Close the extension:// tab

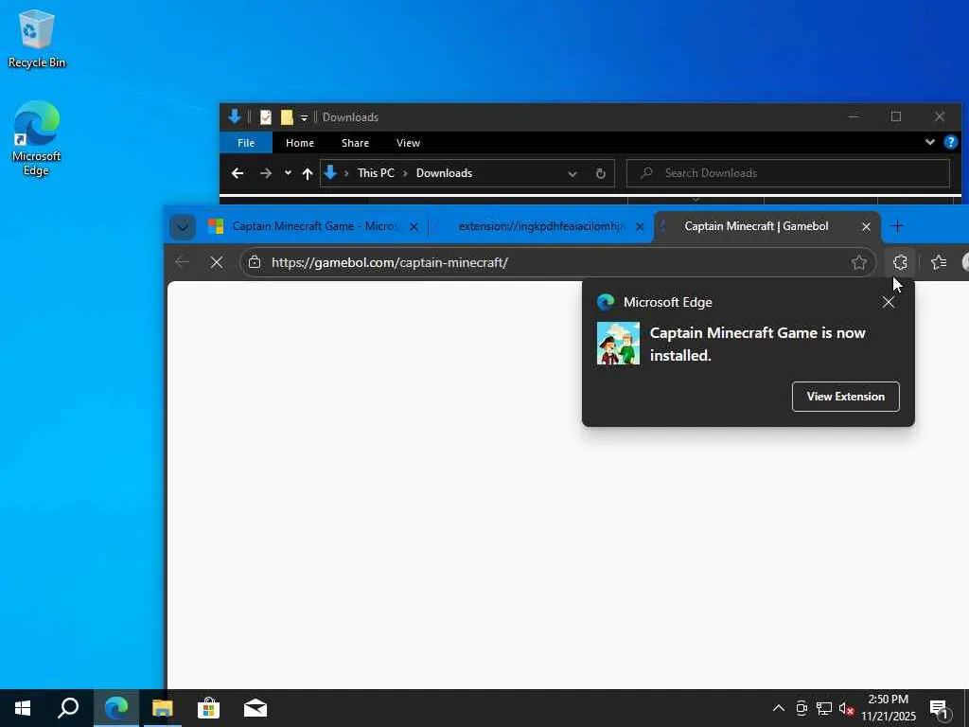(x=640, y=227)
